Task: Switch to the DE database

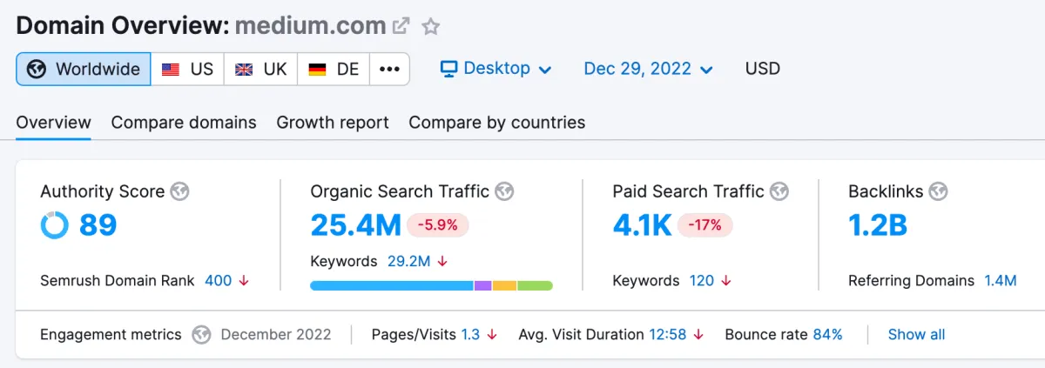Action: coord(334,69)
